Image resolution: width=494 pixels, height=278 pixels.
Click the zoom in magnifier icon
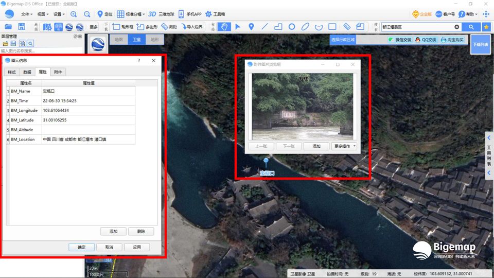coord(74,14)
